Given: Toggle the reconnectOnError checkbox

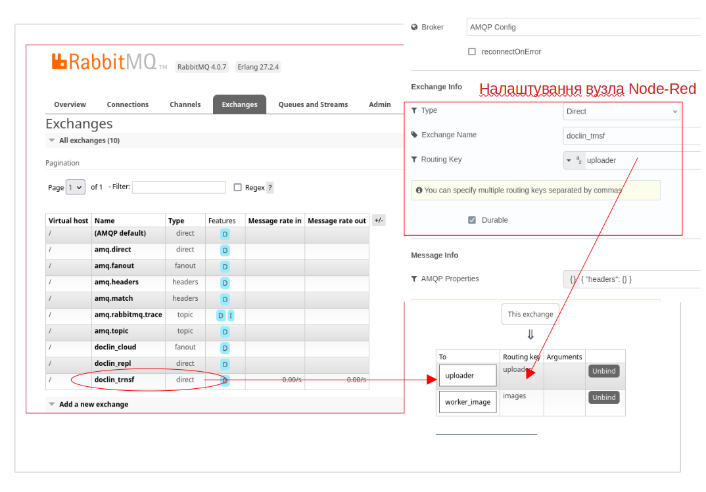Looking at the screenshot, I should 472,52.
